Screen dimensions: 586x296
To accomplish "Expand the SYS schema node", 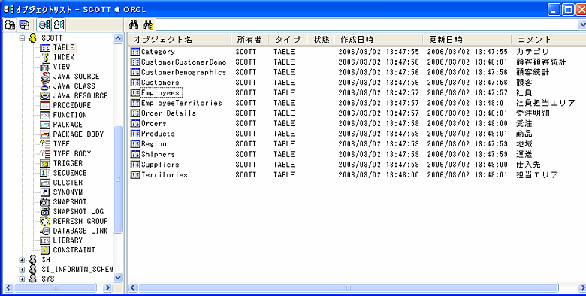I will 22,279.
